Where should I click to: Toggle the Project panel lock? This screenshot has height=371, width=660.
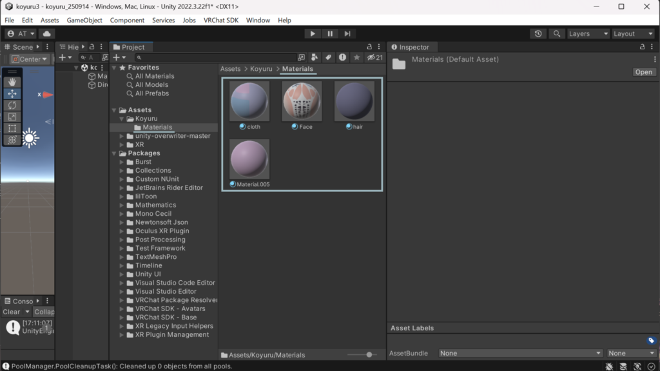point(369,47)
